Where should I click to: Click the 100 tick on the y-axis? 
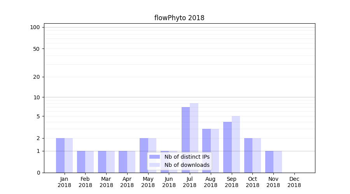click(35, 27)
